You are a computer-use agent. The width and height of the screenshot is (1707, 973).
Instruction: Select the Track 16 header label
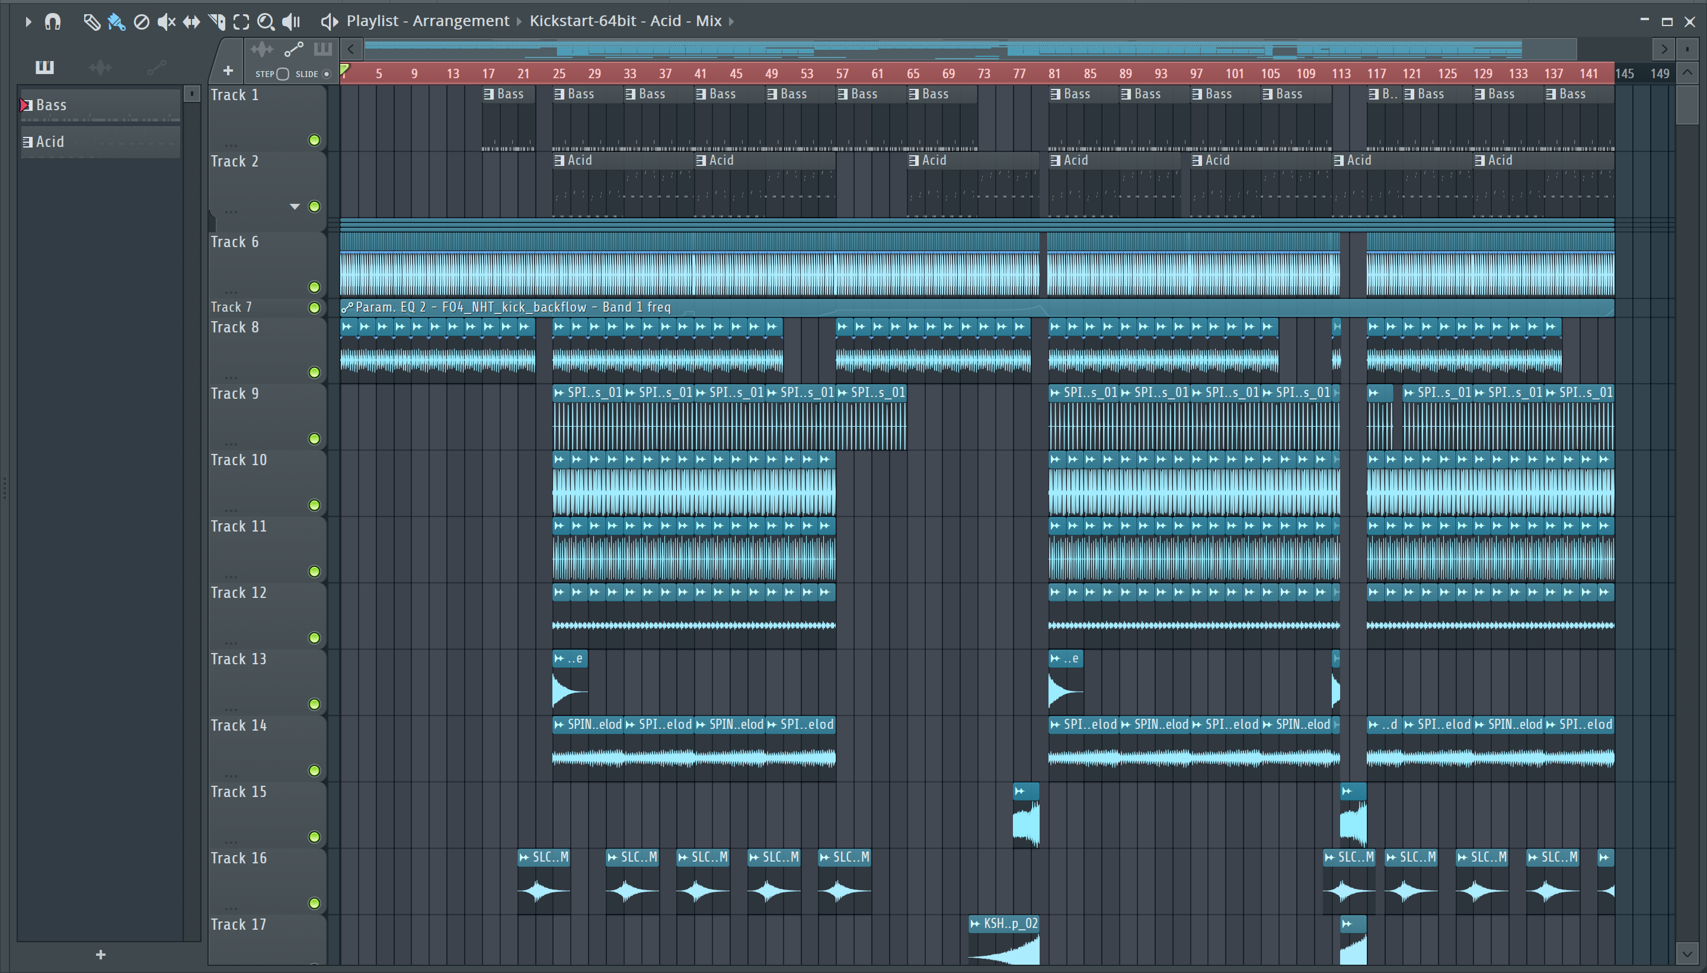(x=239, y=858)
